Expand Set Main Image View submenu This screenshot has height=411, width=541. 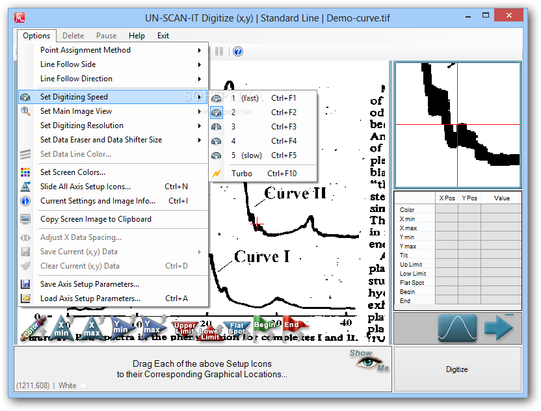tap(113, 111)
